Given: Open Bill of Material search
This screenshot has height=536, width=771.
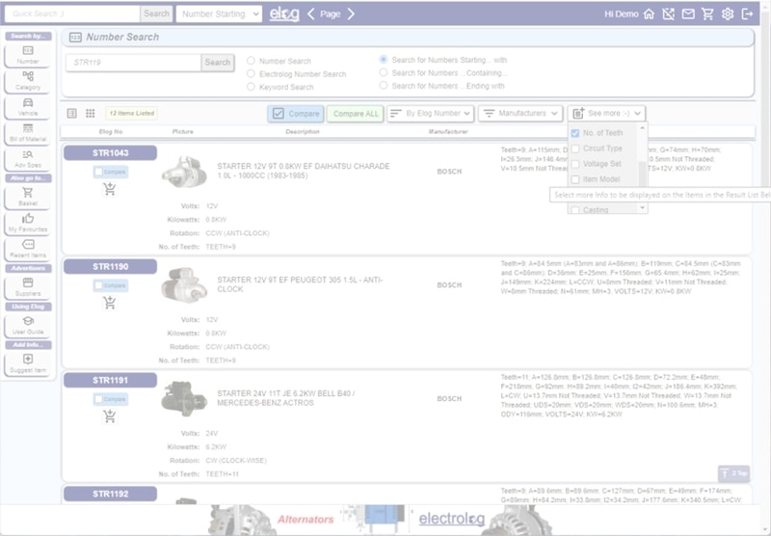Looking at the screenshot, I should [x=28, y=132].
